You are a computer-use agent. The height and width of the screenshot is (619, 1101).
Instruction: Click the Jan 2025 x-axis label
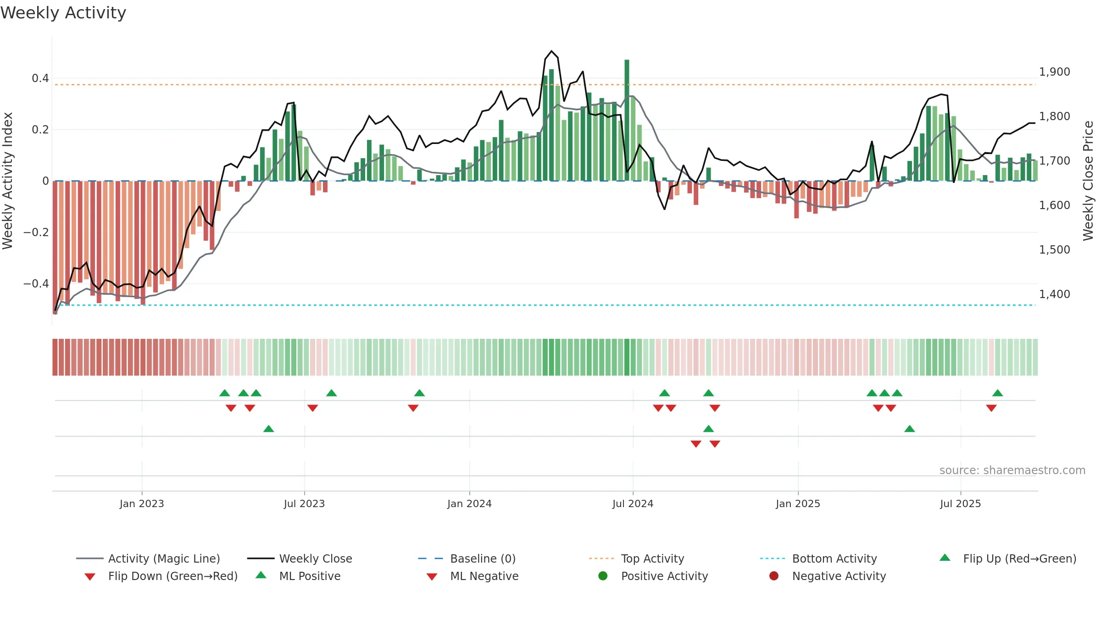point(798,503)
